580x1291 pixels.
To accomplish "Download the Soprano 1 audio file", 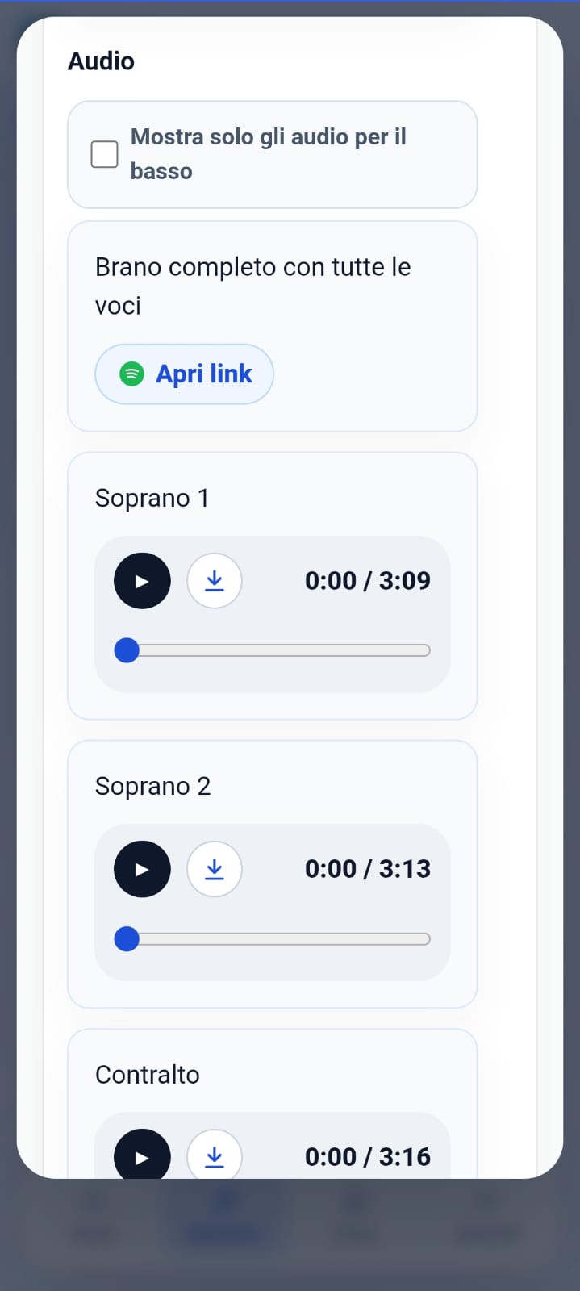I will pyautogui.click(x=215, y=581).
